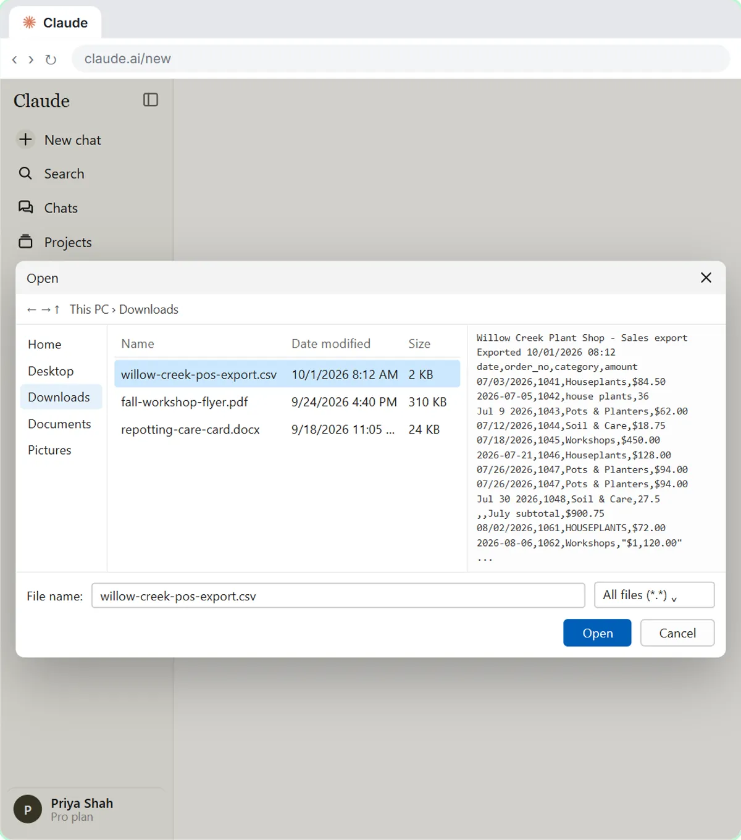This screenshot has width=741, height=840.
Task: Open Priya Shah account menu
Action: click(86, 810)
